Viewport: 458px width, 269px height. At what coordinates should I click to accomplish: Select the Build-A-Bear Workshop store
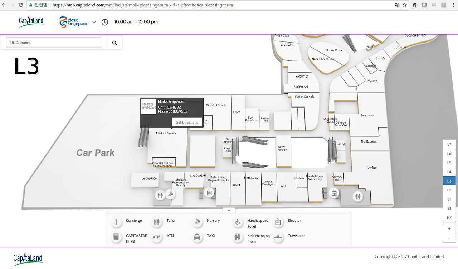point(315,178)
